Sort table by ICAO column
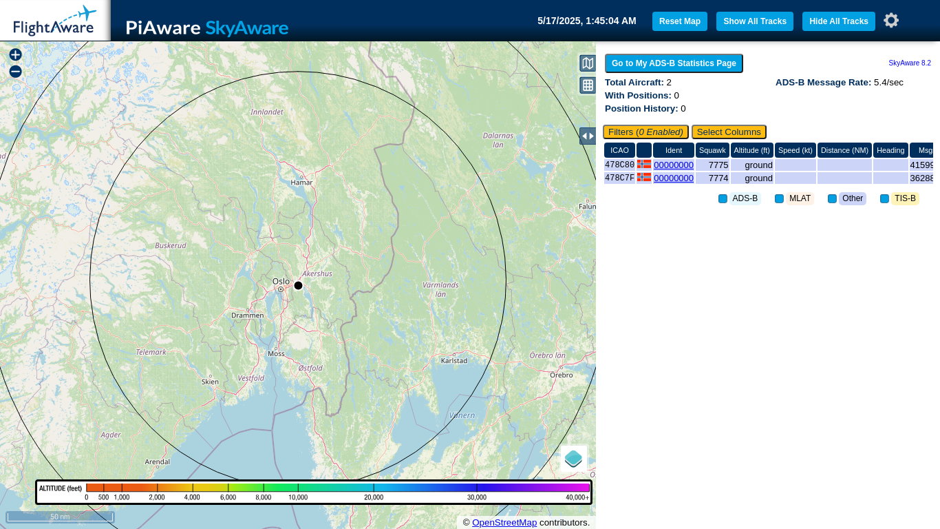 (619, 150)
